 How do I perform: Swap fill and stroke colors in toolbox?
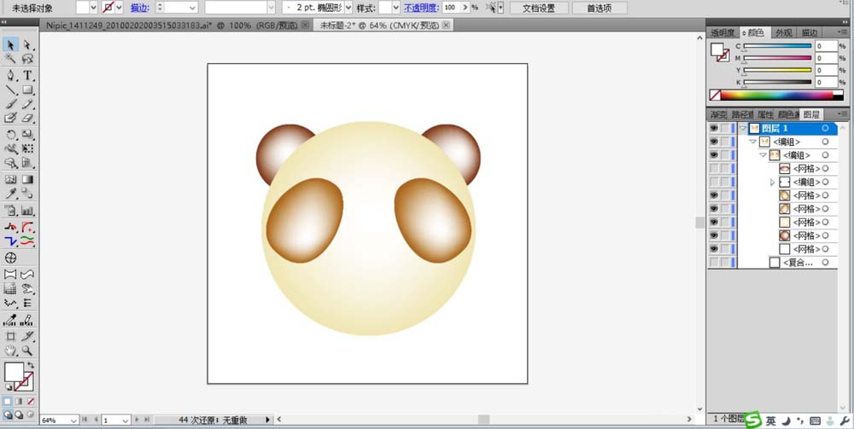coord(31,365)
